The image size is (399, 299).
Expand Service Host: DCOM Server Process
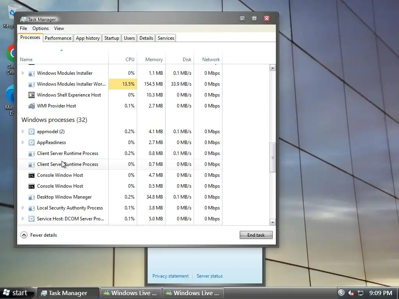coord(23,219)
